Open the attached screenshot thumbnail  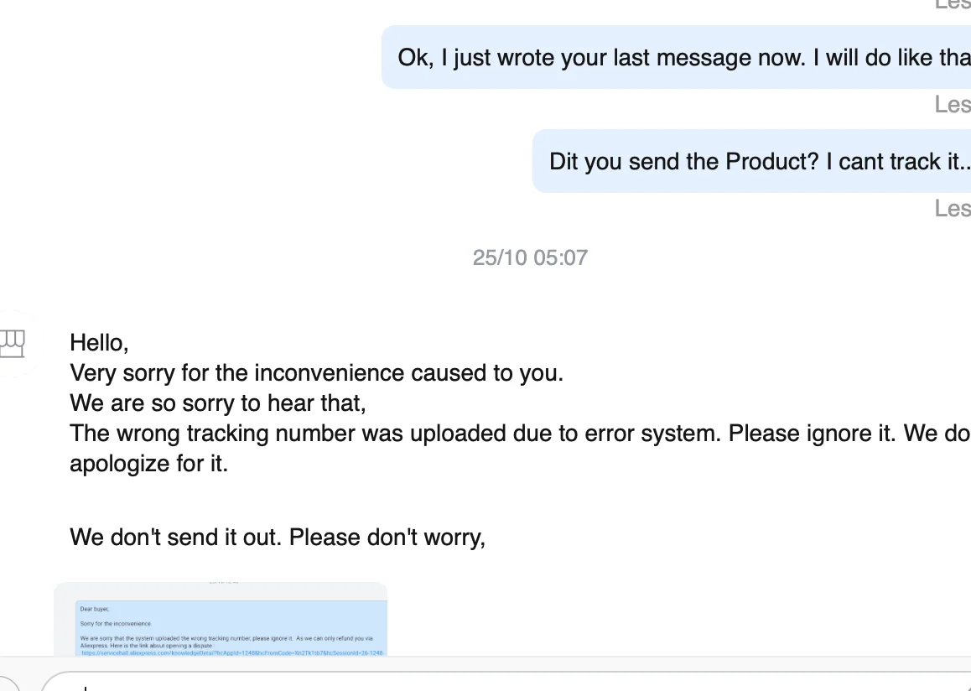[x=221, y=619]
